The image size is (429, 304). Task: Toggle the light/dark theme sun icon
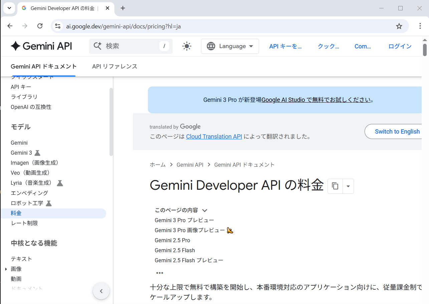pyautogui.click(x=187, y=46)
